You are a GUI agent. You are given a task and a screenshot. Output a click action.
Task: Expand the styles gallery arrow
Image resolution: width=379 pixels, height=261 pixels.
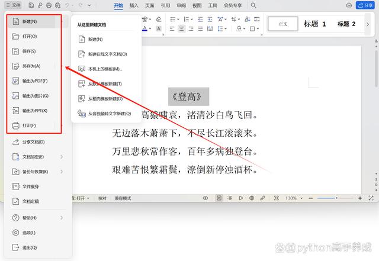367,24
